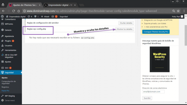Click the Consigue iThemes Security Pro button
The height and width of the screenshot is (105, 187).
point(156,32)
